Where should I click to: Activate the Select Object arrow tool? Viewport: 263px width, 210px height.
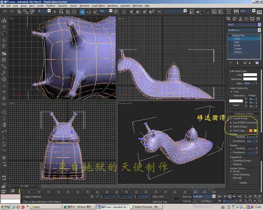click(54, 11)
